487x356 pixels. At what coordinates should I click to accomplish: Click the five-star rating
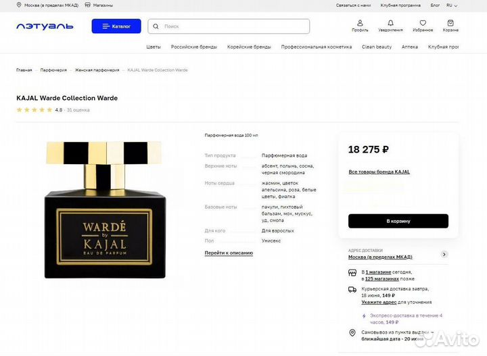click(x=34, y=110)
